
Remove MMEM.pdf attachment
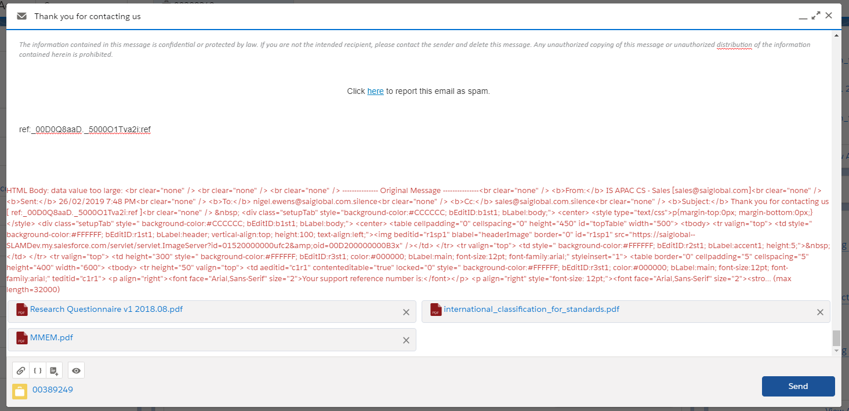(x=406, y=340)
